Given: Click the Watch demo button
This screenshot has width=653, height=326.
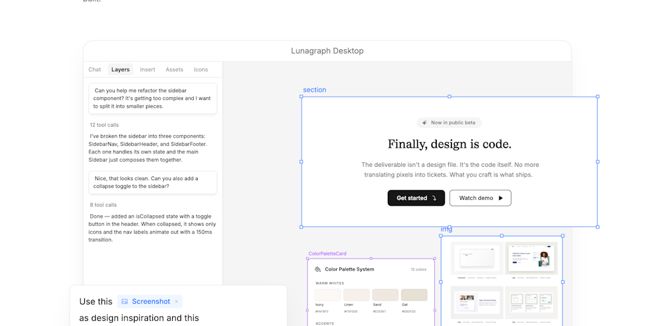Looking at the screenshot, I should tap(480, 198).
